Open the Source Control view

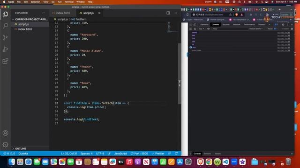tap(5, 37)
